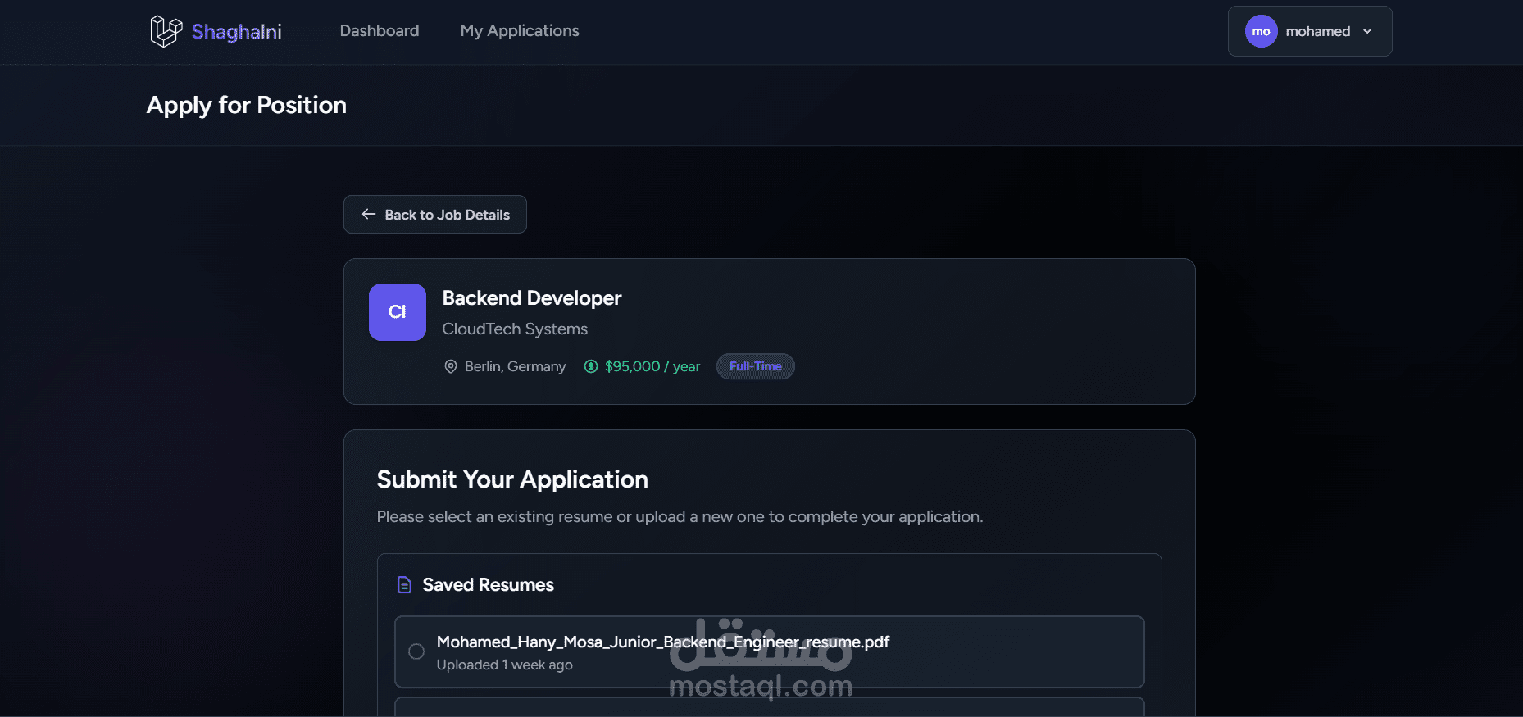Select the Mohamed_Hany_Mosa resume radio button
The image size is (1523, 717).
coord(416,651)
